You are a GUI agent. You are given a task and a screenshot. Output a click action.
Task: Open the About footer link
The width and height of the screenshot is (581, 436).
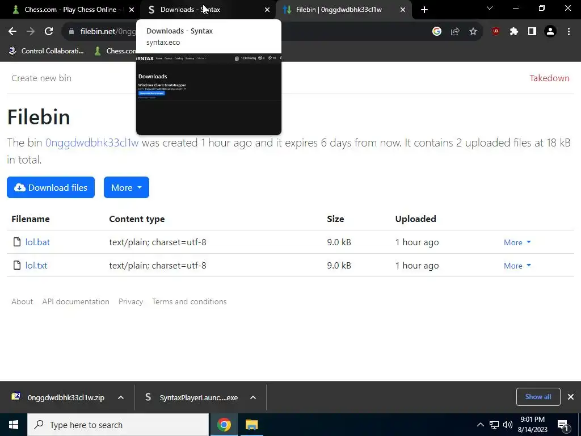(22, 302)
